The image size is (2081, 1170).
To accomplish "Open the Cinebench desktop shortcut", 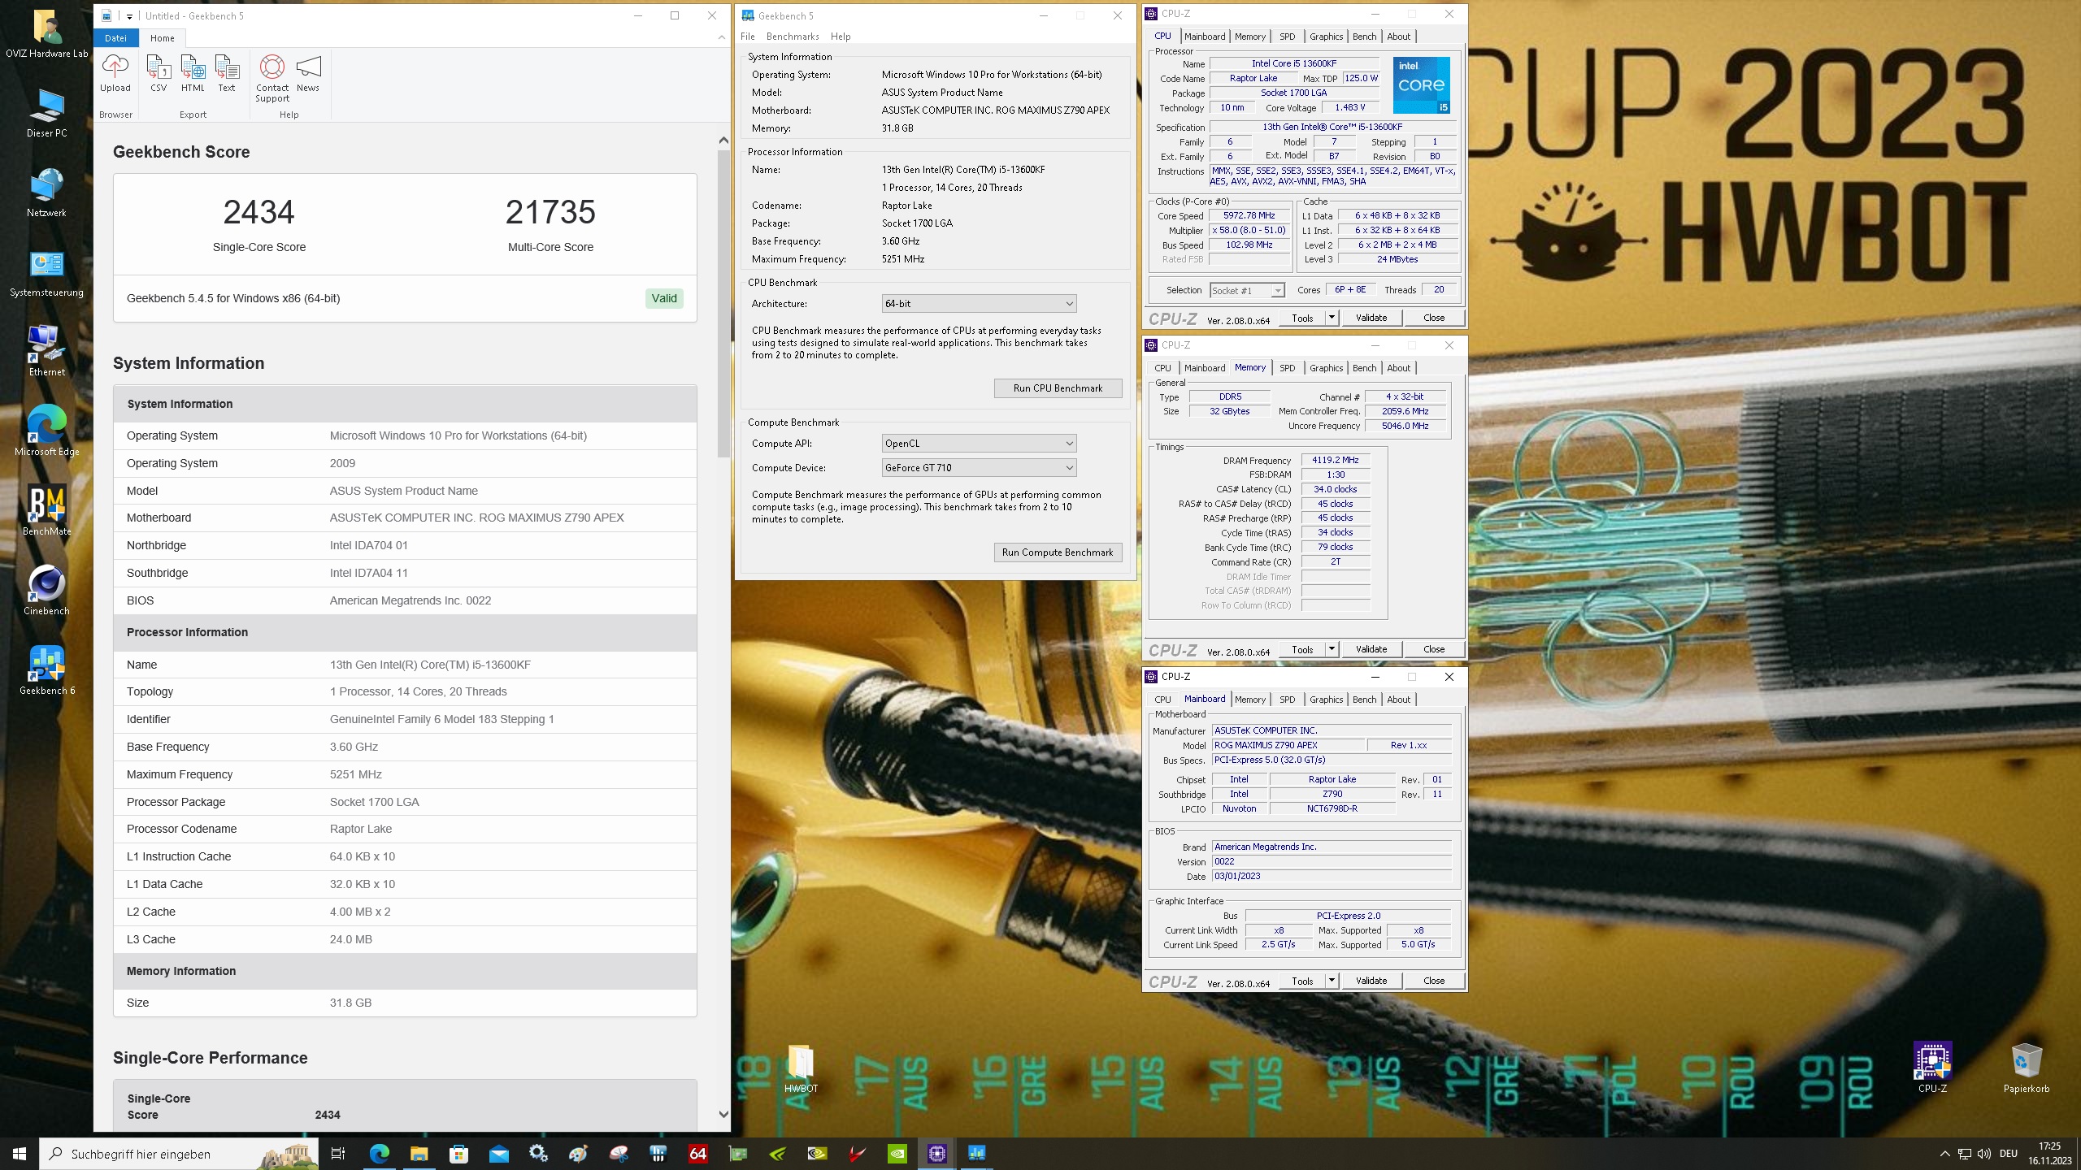I will click(x=46, y=591).
